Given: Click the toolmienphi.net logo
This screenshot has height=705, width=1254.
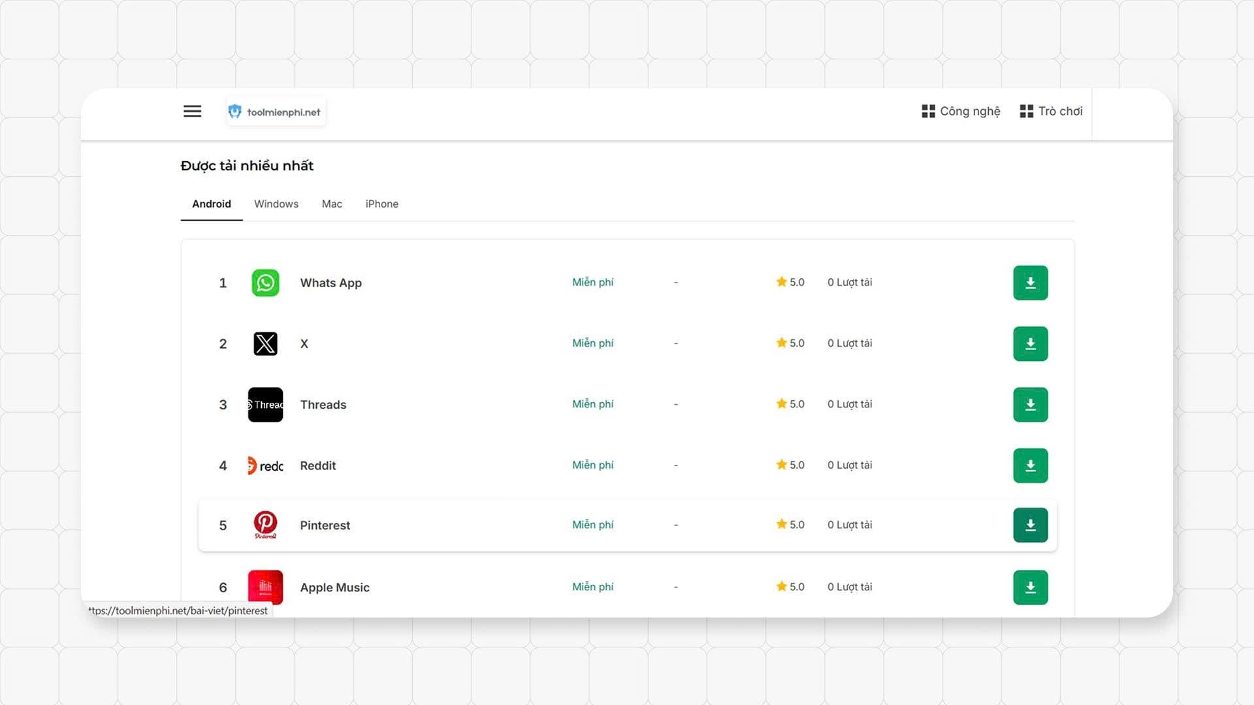Looking at the screenshot, I should (275, 112).
